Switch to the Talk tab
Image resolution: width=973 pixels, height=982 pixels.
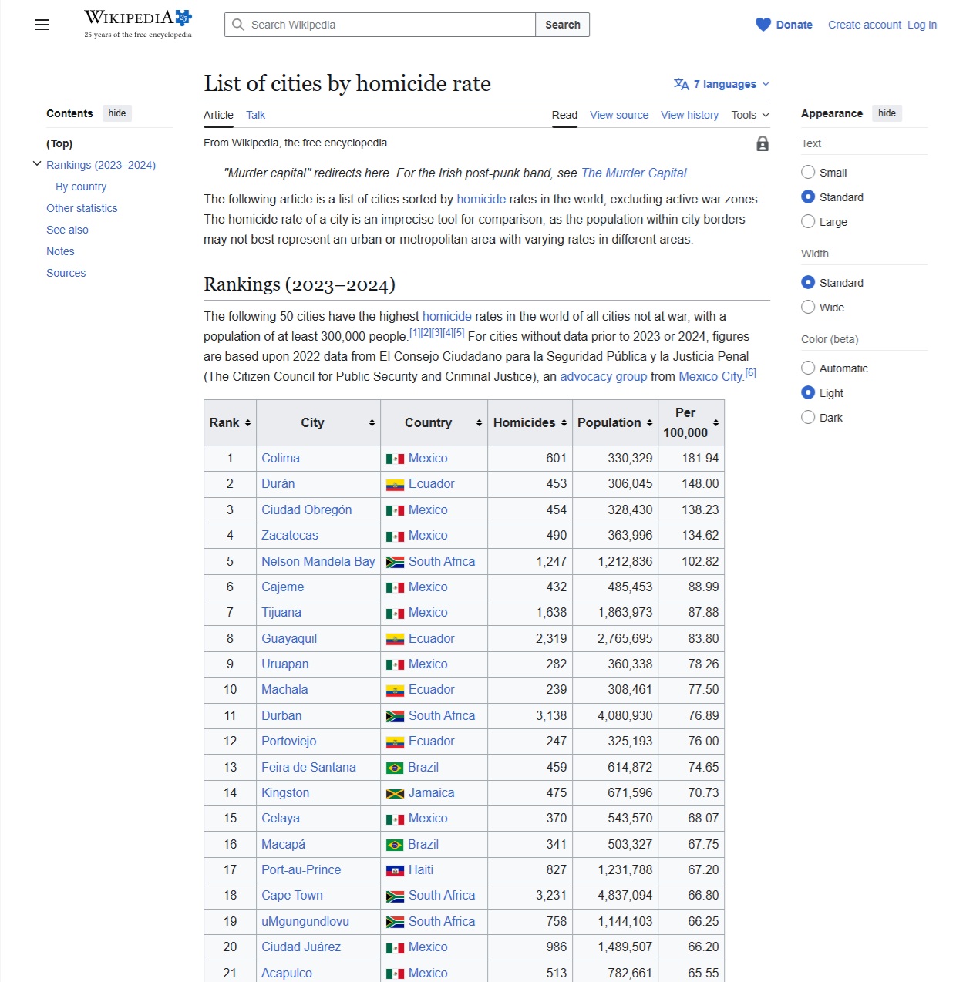(x=255, y=115)
